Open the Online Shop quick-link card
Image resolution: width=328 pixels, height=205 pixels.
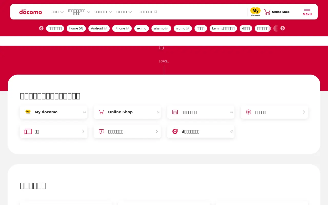click(x=127, y=112)
